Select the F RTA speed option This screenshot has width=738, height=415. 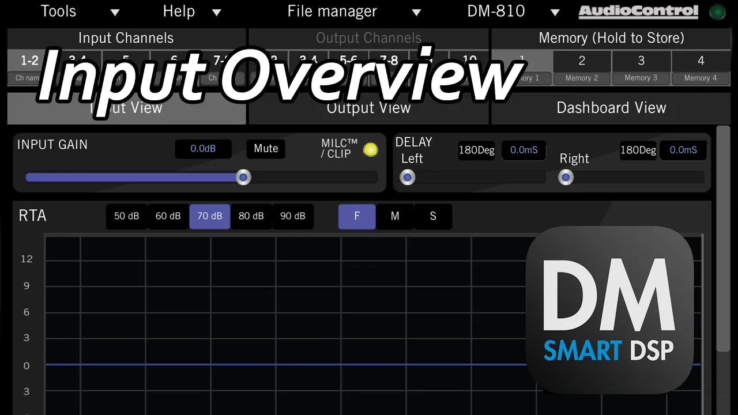357,216
